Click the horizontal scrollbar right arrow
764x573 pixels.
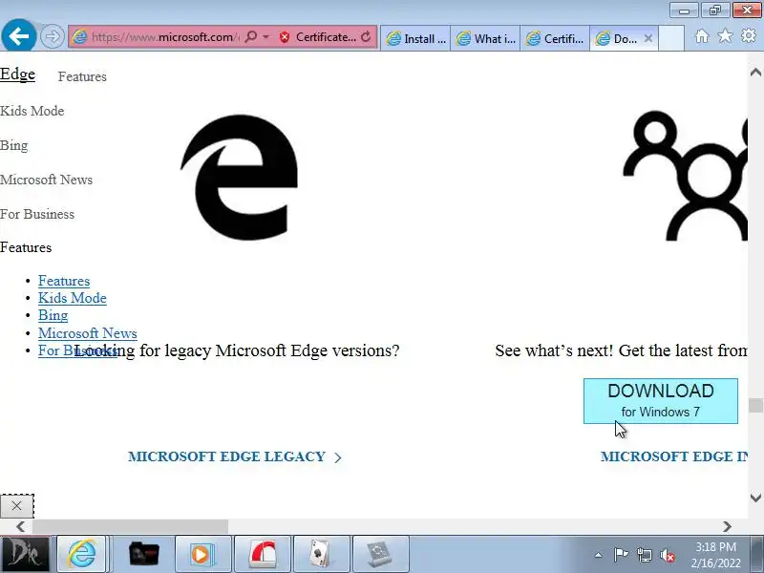pyautogui.click(x=727, y=526)
